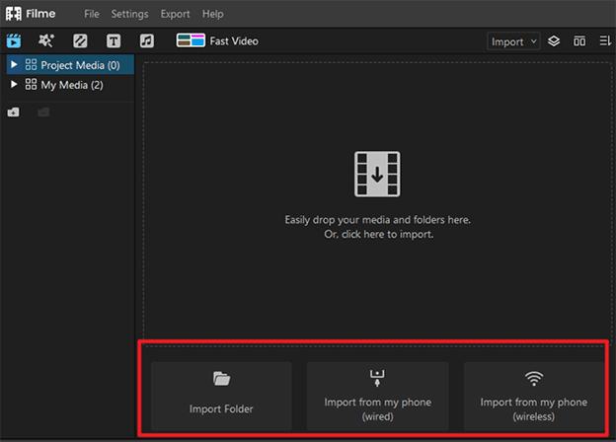Click the stacked layers icon
The image size is (616, 442).
pos(554,41)
